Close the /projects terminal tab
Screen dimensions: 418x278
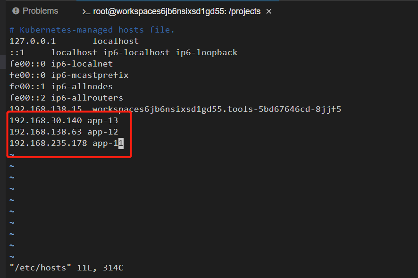pos(269,11)
